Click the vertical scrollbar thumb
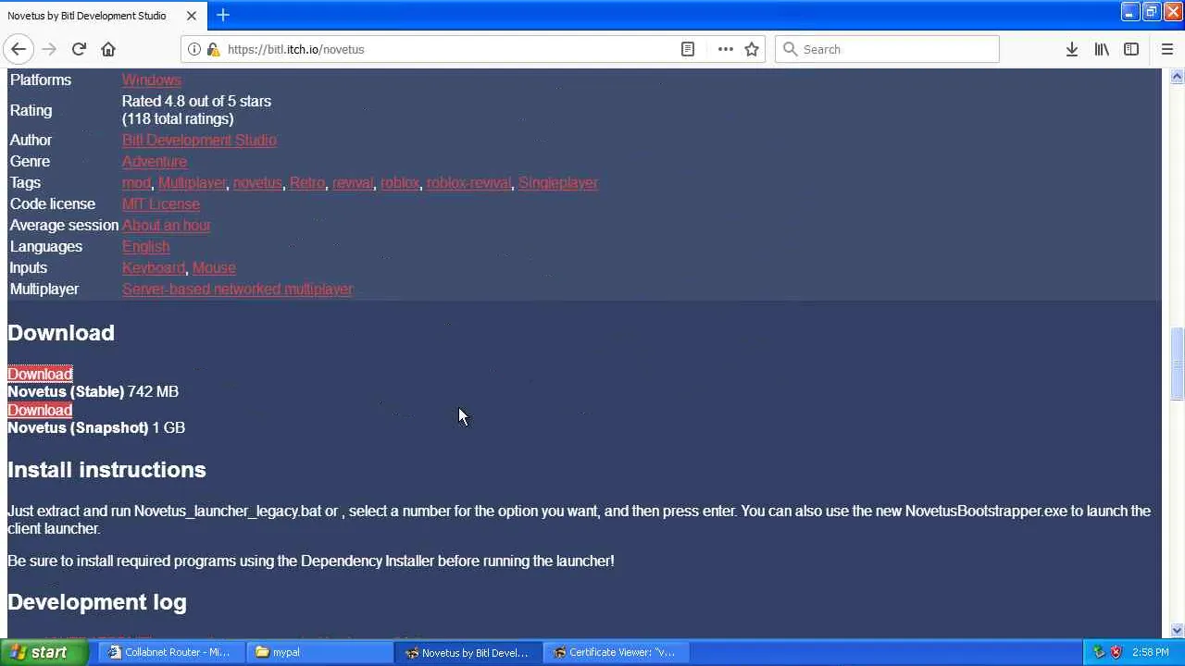 (x=1177, y=364)
